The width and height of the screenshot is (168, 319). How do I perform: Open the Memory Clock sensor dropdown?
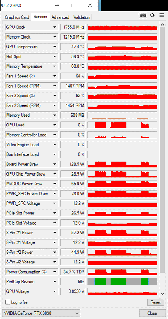coord(55,37)
